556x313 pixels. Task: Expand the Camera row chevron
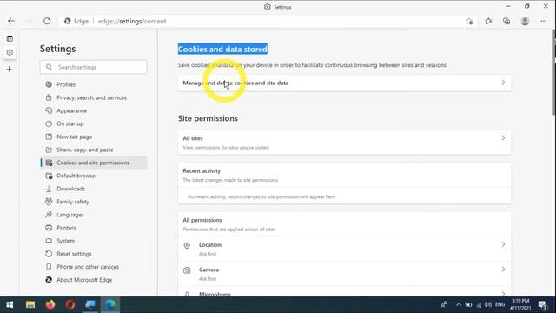point(503,270)
